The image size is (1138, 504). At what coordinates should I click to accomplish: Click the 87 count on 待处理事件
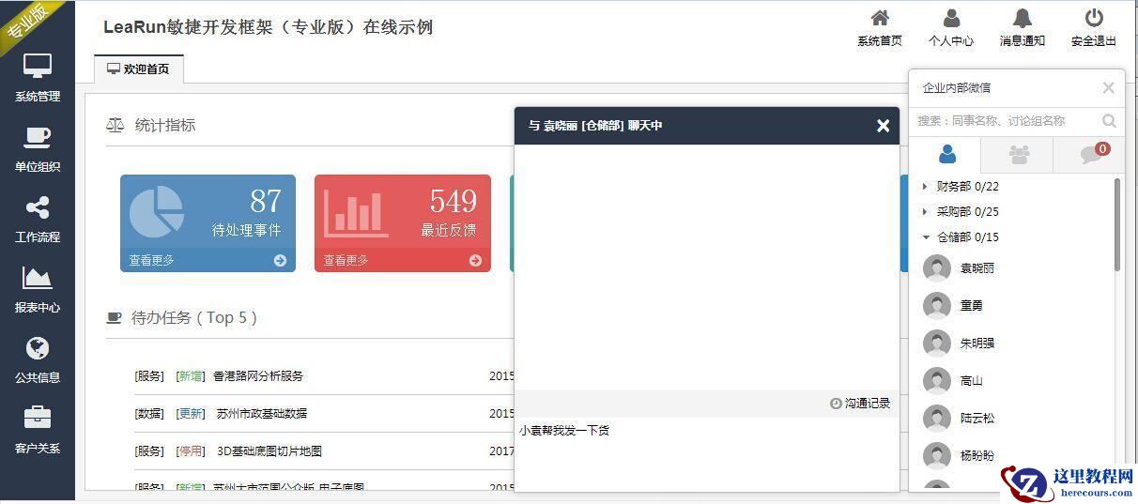point(266,201)
